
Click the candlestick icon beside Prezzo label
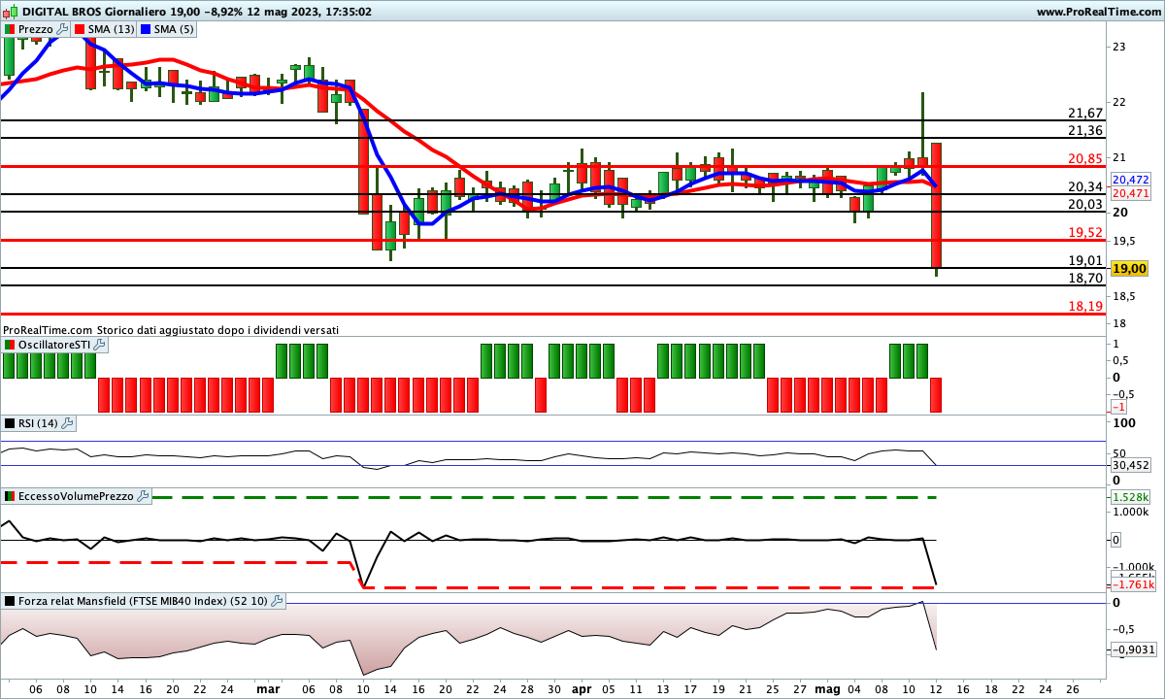pos(11,29)
